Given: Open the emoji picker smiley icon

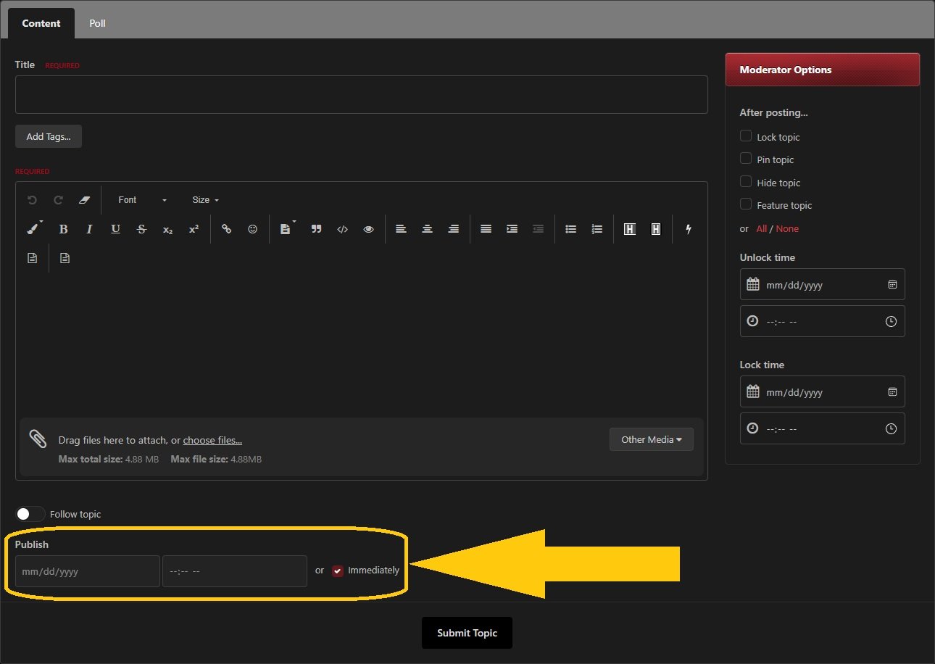Looking at the screenshot, I should click(252, 229).
